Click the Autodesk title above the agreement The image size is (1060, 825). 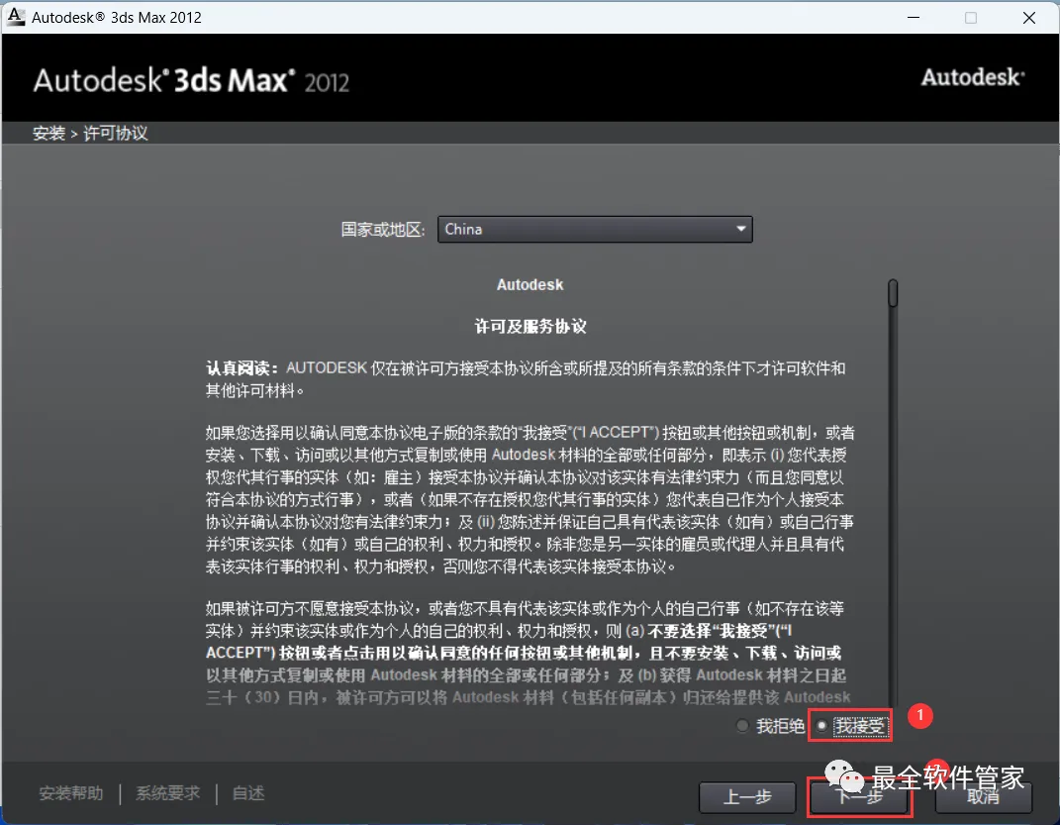click(x=530, y=284)
